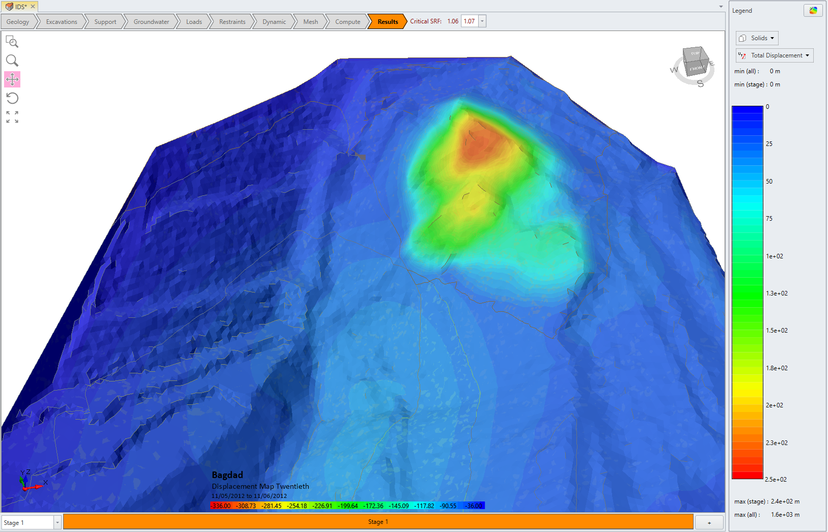Select the Stage 1 orange stage bar
This screenshot has height=532, width=828.
378,521
